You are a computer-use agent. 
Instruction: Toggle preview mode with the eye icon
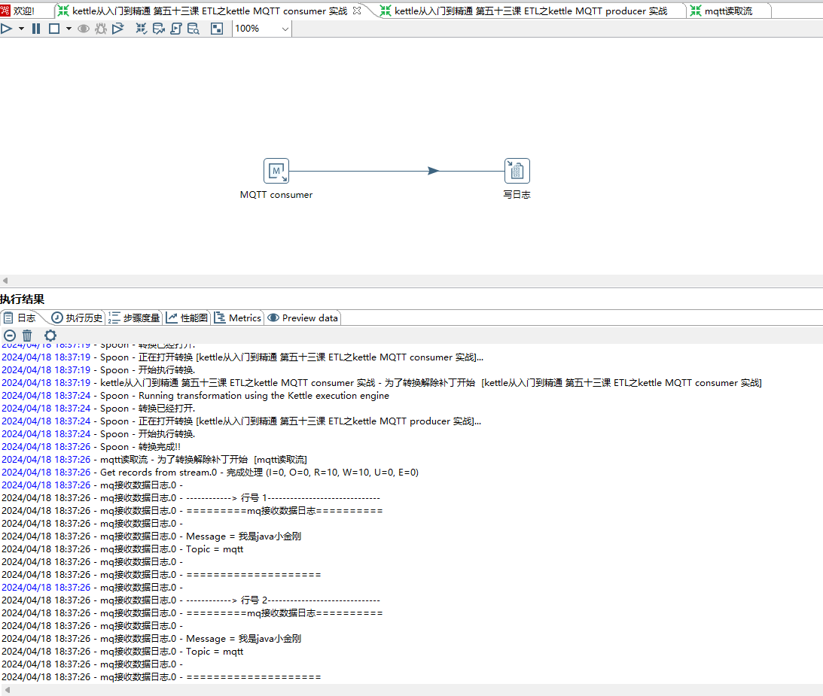84,28
